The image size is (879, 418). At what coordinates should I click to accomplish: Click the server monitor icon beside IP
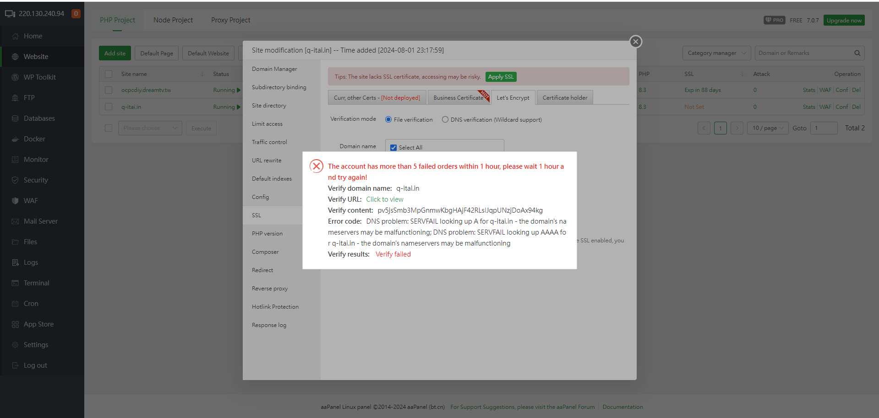click(10, 14)
